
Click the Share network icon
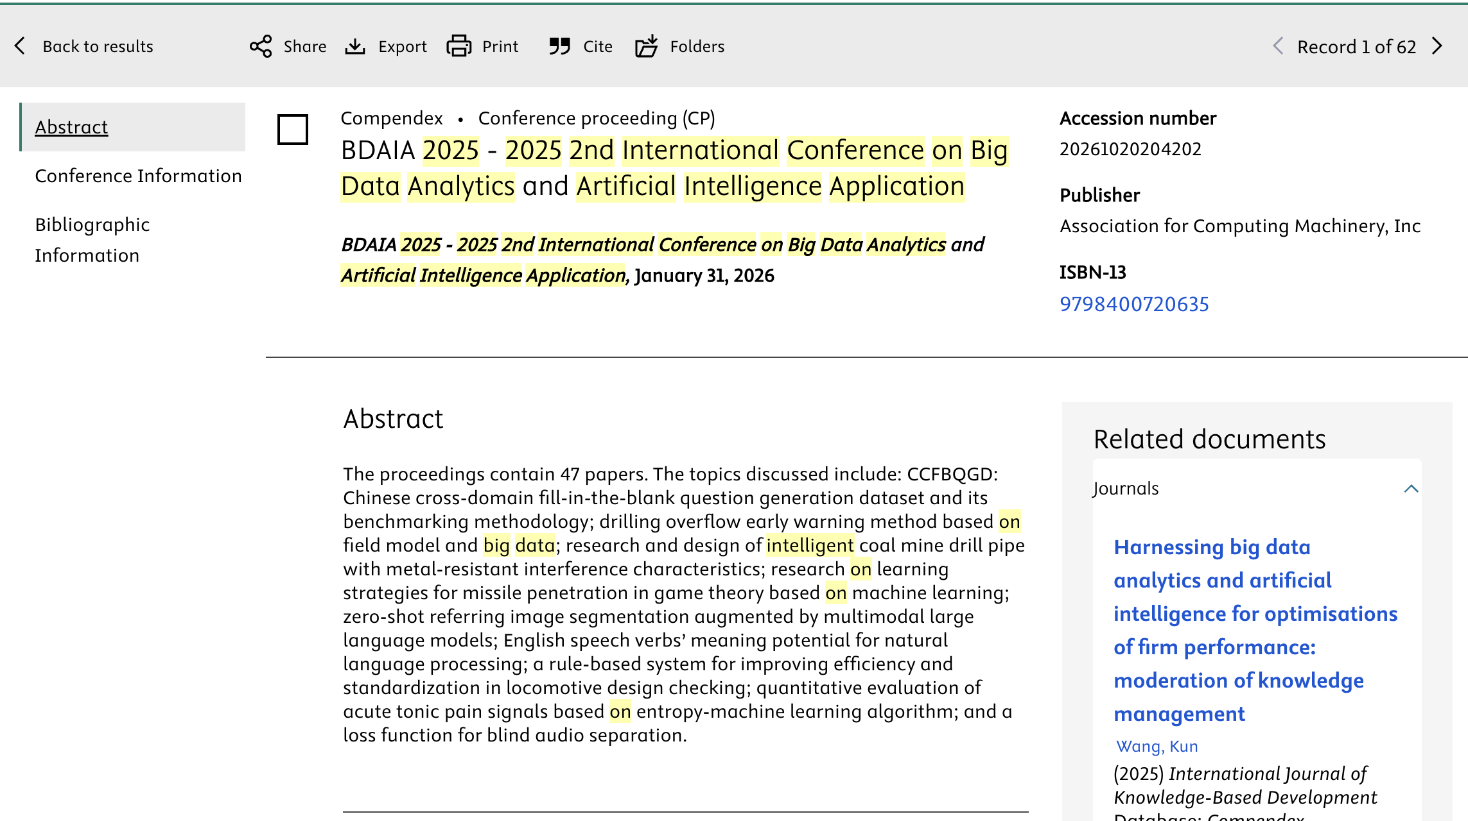(261, 46)
